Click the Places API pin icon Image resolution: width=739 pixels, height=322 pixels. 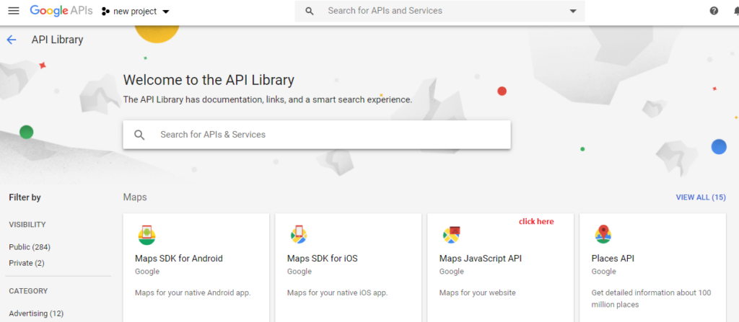point(603,234)
